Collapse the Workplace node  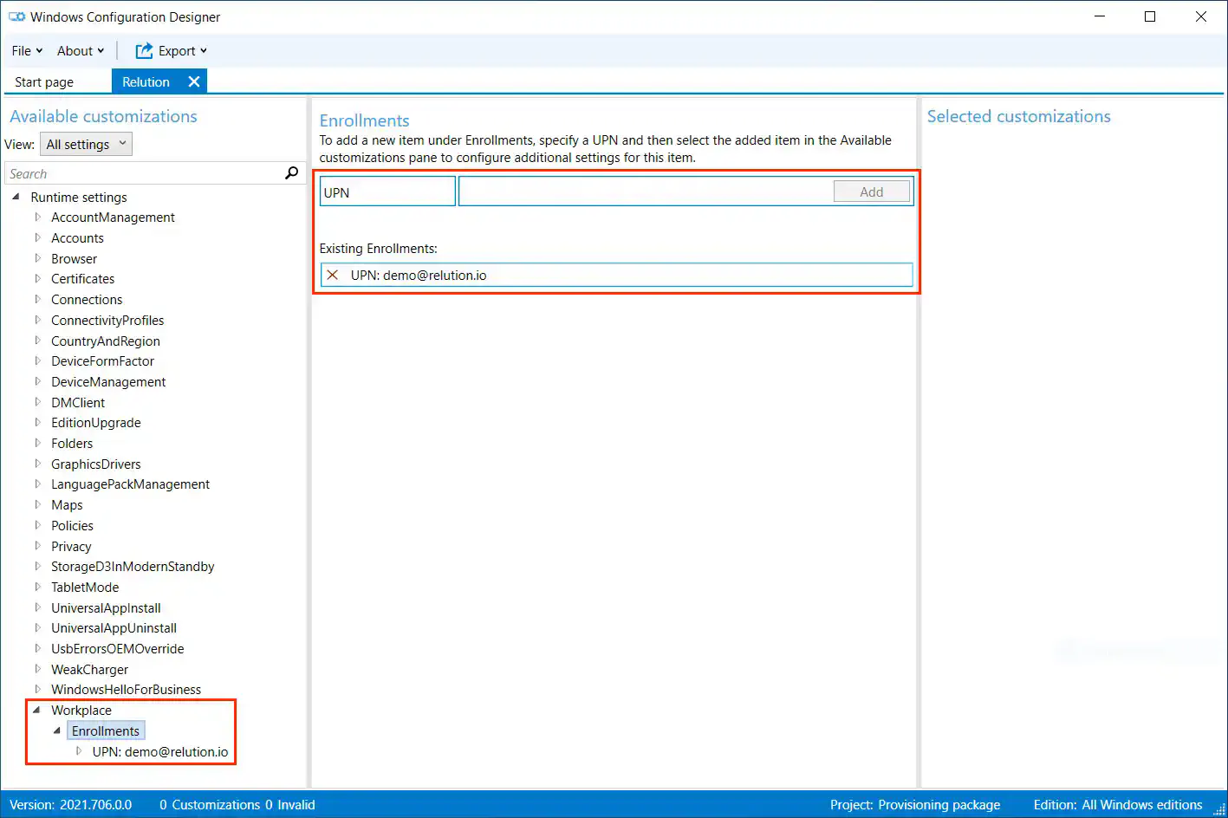[x=36, y=710]
